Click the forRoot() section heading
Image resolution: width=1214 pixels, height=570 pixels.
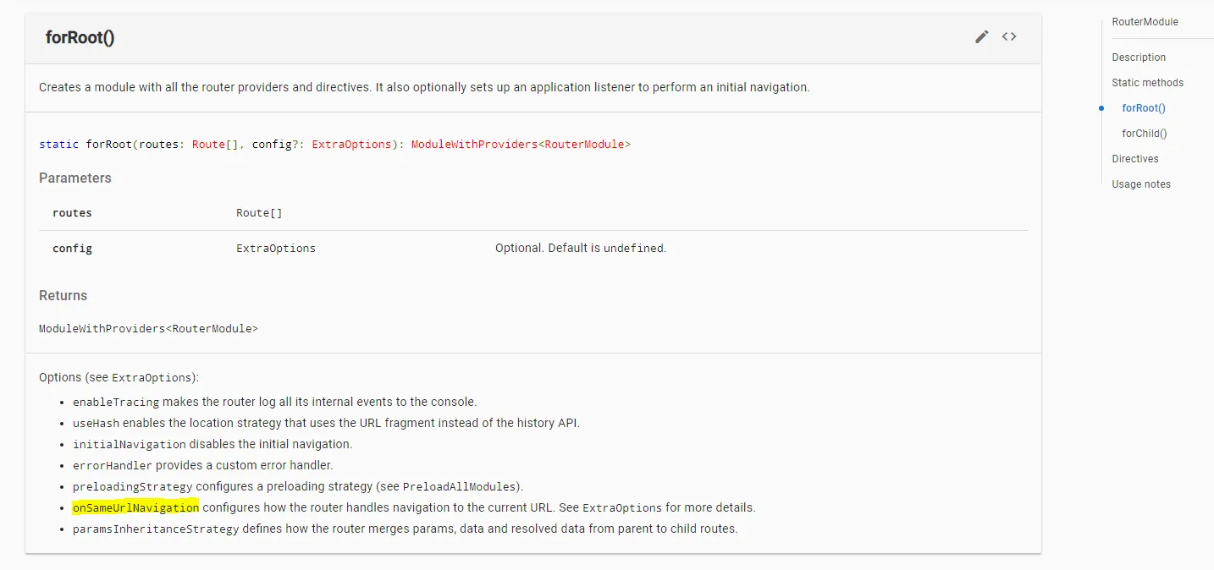coord(80,38)
